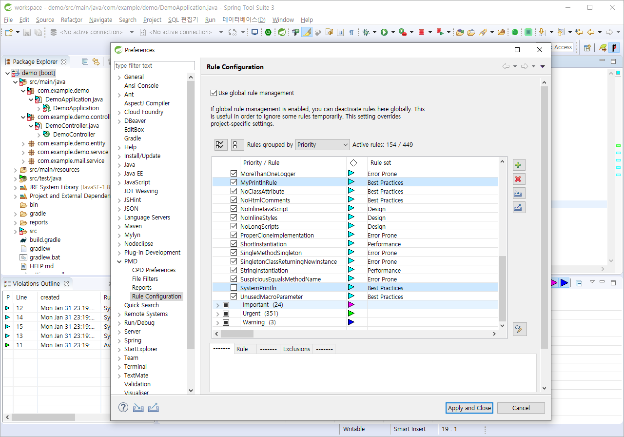
Task: Switch to the Exclusions tab
Action: click(296, 349)
